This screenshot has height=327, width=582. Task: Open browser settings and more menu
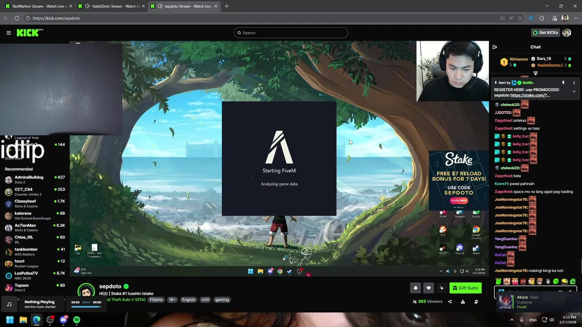575,18
